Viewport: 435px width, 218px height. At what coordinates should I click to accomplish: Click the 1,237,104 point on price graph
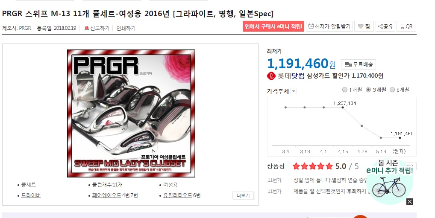(343, 107)
